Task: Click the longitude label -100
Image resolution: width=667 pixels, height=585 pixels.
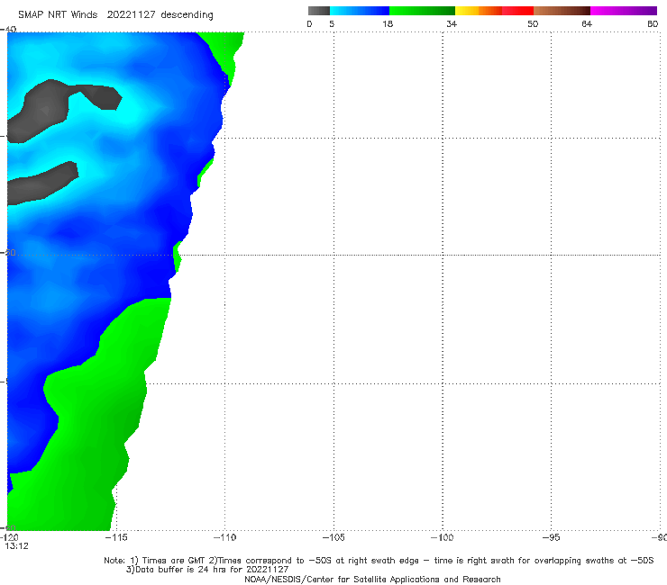Action: (442, 537)
